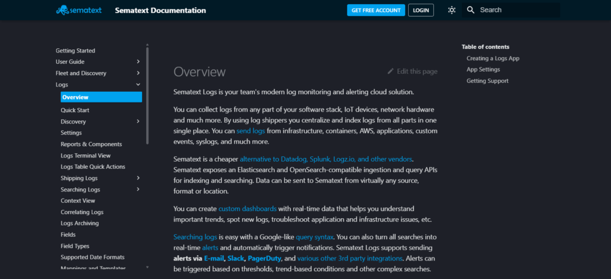The image size is (611, 279).
Task: Select Logs Terminal View in sidebar
Action: point(85,156)
